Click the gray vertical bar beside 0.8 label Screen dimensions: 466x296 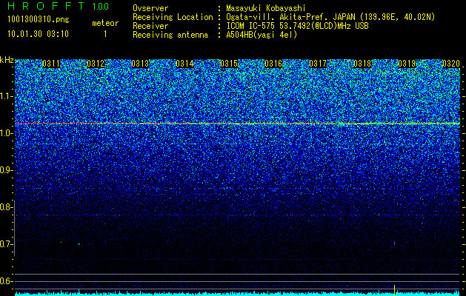coord(14,228)
